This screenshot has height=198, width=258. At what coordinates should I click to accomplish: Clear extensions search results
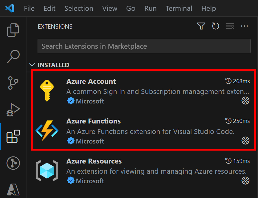(x=230, y=26)
